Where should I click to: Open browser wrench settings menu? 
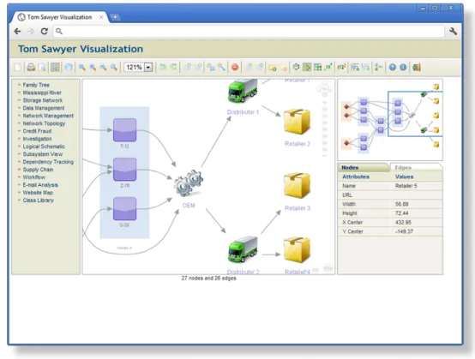454,31
